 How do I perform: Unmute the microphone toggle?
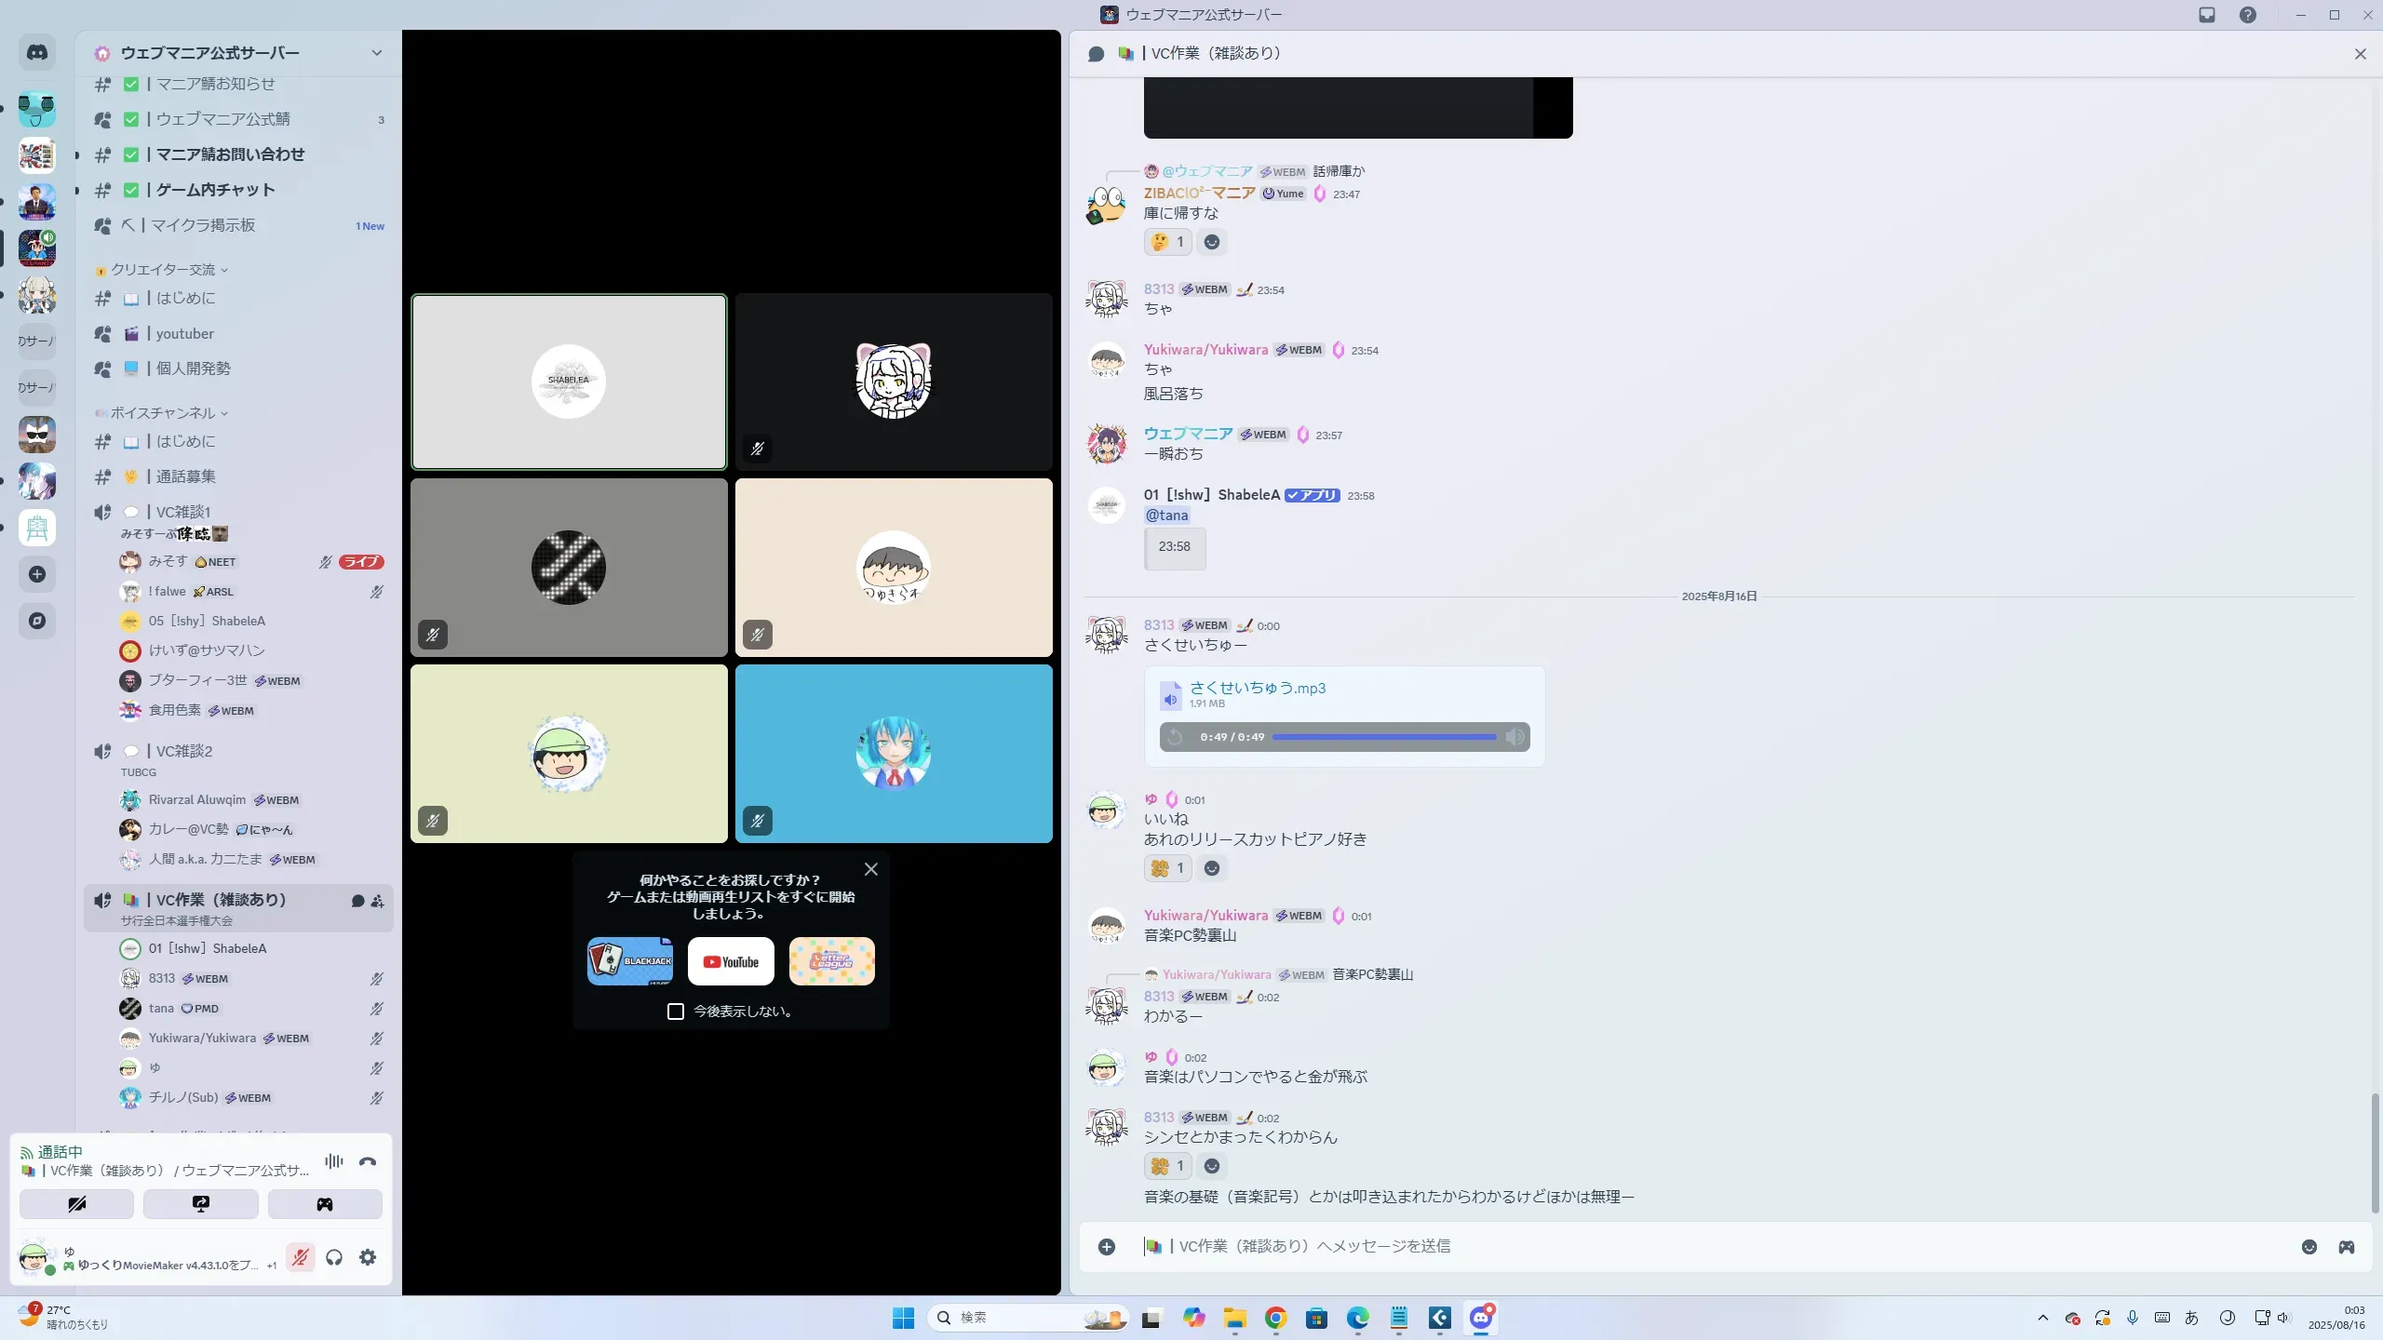pos(300,1257)
